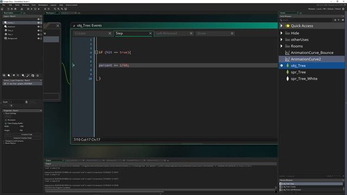Open the Tools menu
The height and width of the screenshot is (195, 347).
[34, 5]
